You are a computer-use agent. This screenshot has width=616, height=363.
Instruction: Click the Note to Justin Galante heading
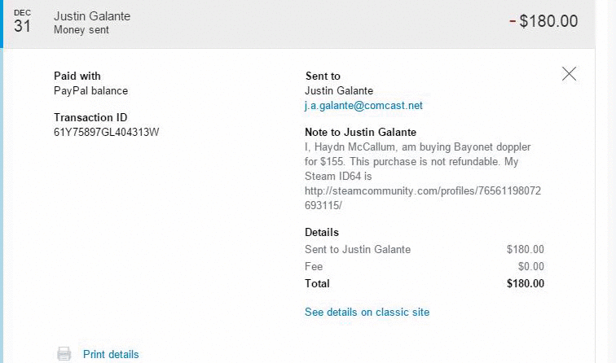point(360,132)
